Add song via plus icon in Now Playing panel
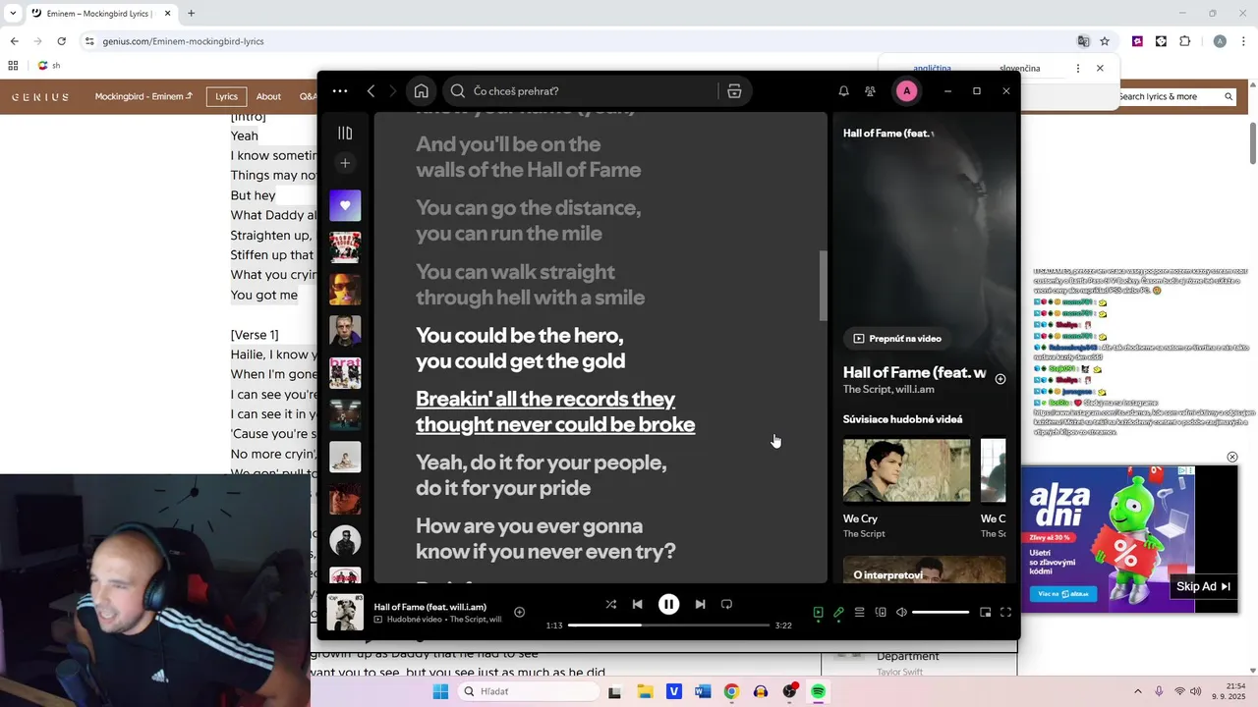 pos(1000,379)
